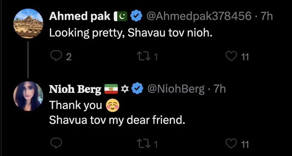Open Nioh Berg's tweet timestamp 7h

pyautogui.click(x=219, y=89)
